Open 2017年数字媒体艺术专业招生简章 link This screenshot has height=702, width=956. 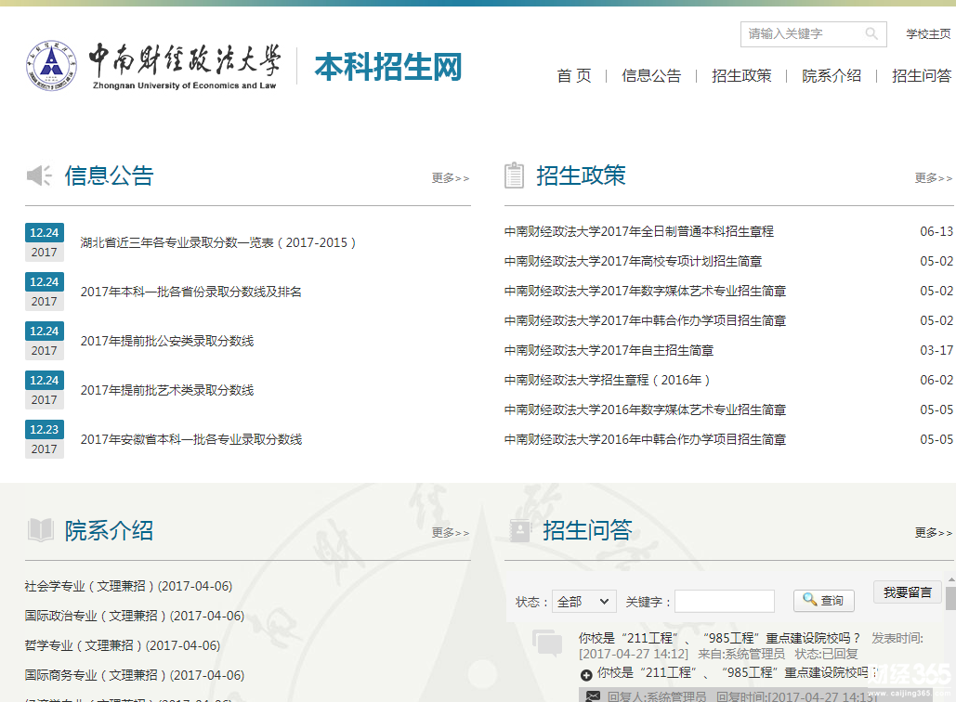645,292
